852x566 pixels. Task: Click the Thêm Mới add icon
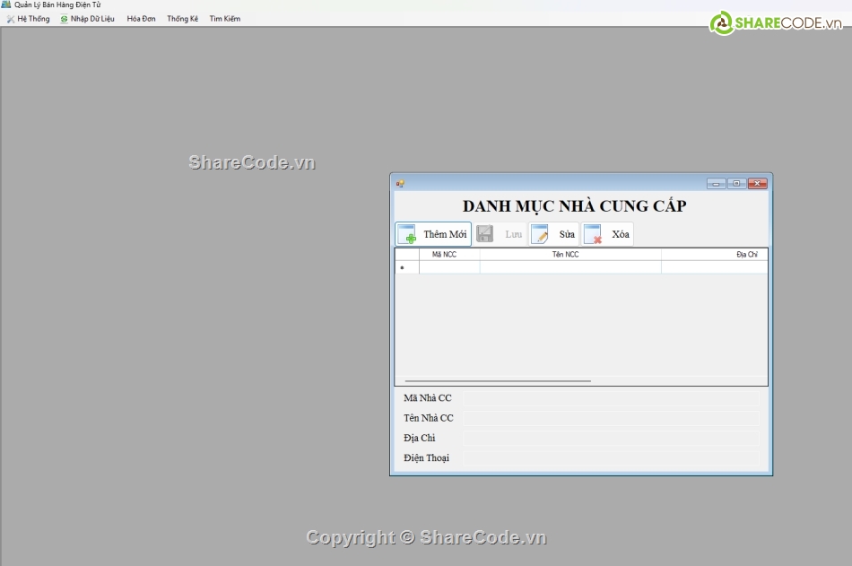click(x=407, y=234)
